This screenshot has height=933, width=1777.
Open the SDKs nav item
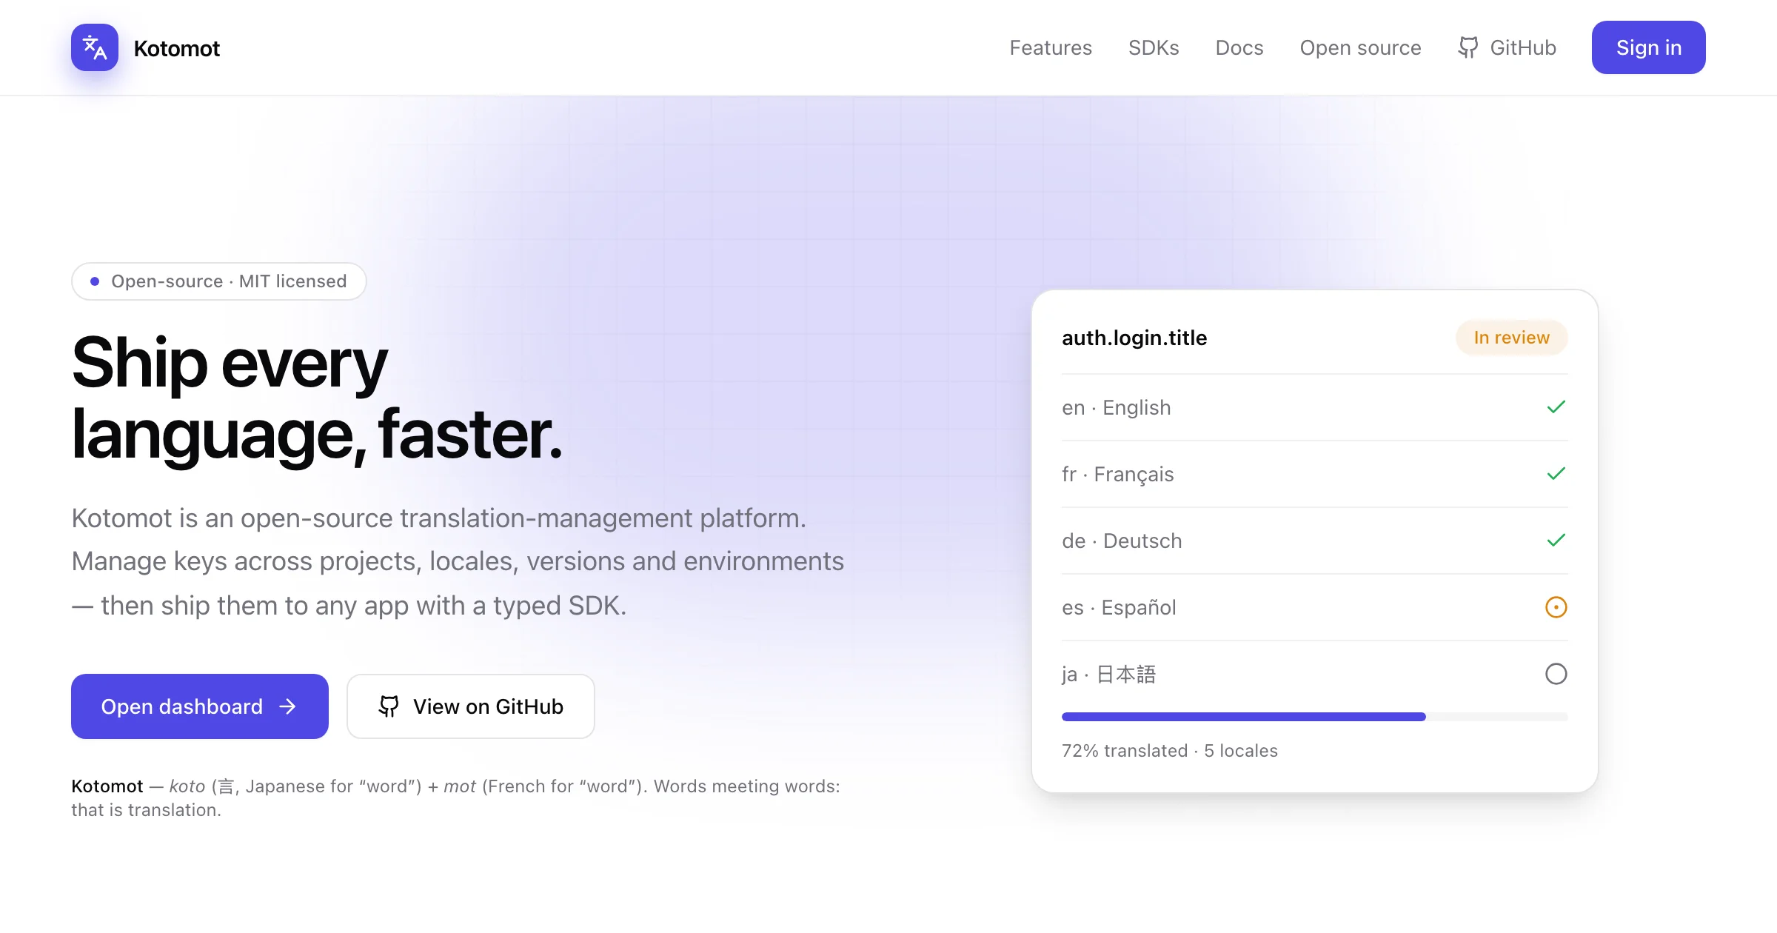coord(1154,47)
